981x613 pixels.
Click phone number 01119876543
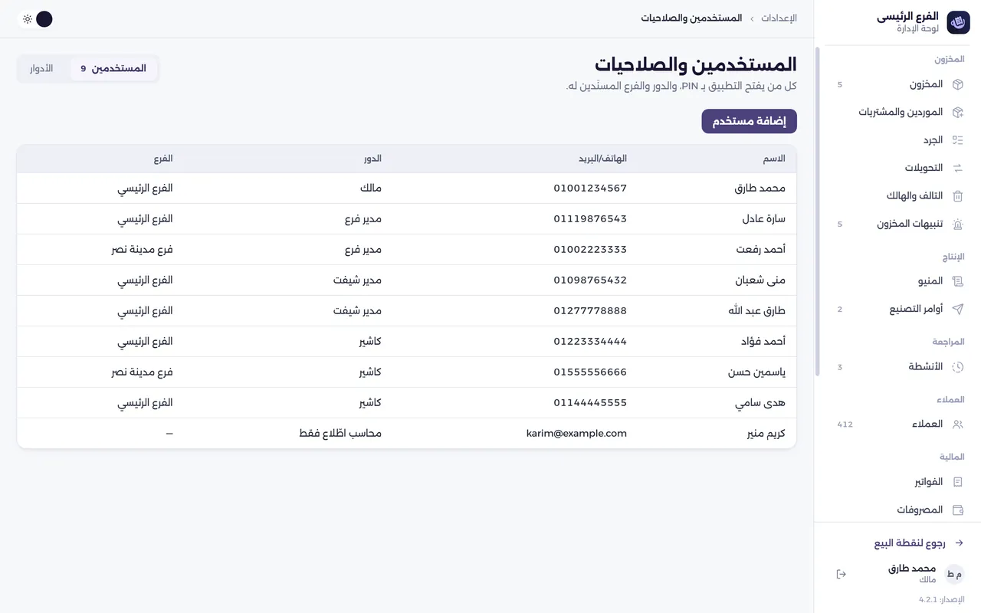pos(590,218)
